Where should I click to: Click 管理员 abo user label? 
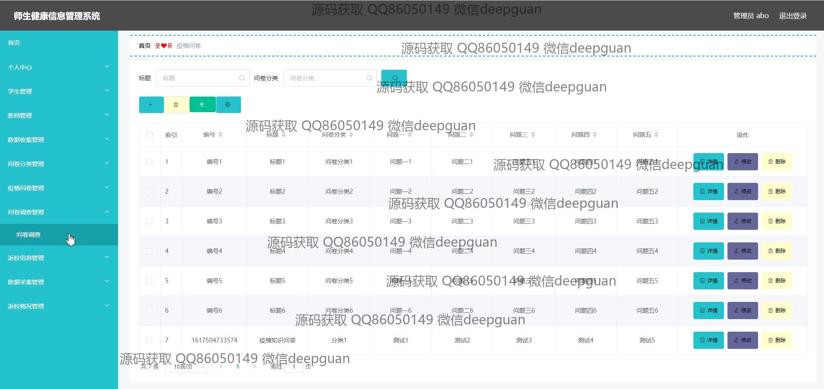[x=751, y=16]
